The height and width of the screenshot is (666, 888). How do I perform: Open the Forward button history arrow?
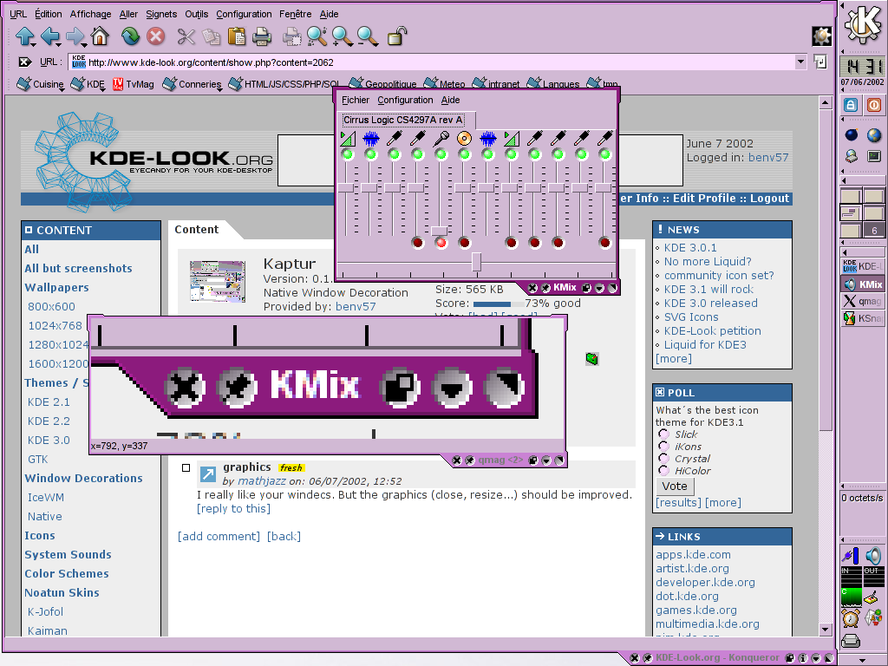[84, 44]
